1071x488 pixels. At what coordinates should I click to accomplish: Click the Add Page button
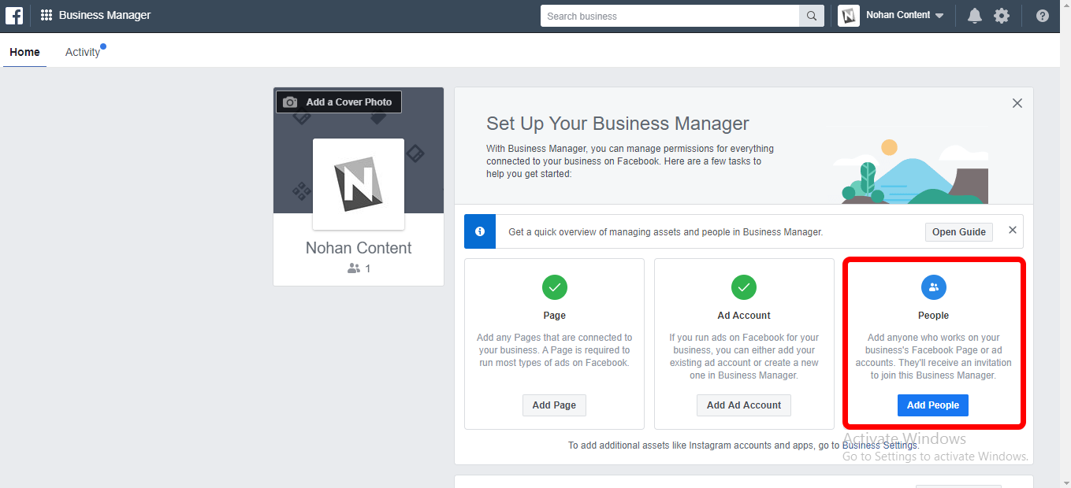coord(554,405)
